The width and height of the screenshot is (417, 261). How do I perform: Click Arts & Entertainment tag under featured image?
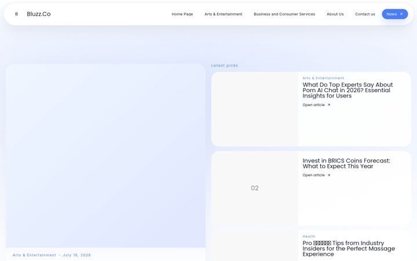[x=34, y=255]
